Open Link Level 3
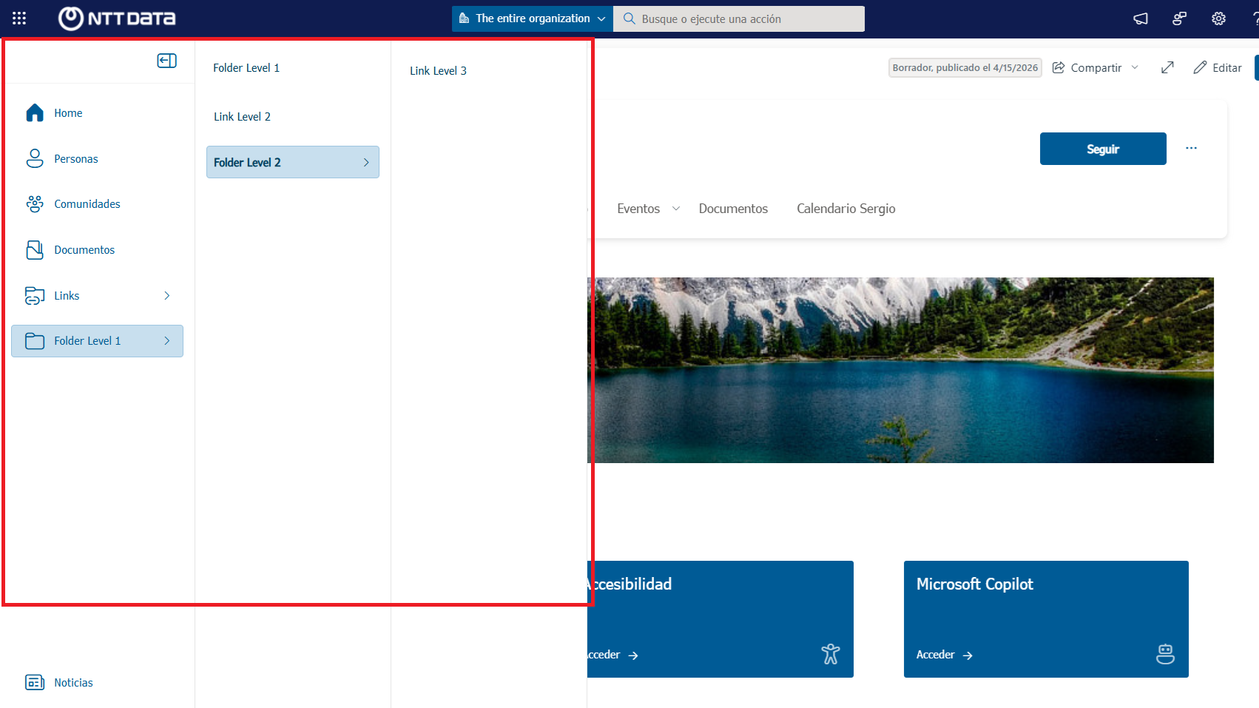 coord(439,71)
